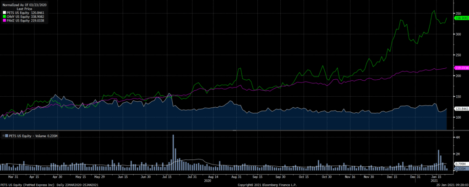The height and width of the screenshot is (187, 469).
Task: Click the Mar 31 date axis label
Action: [12, 176]
